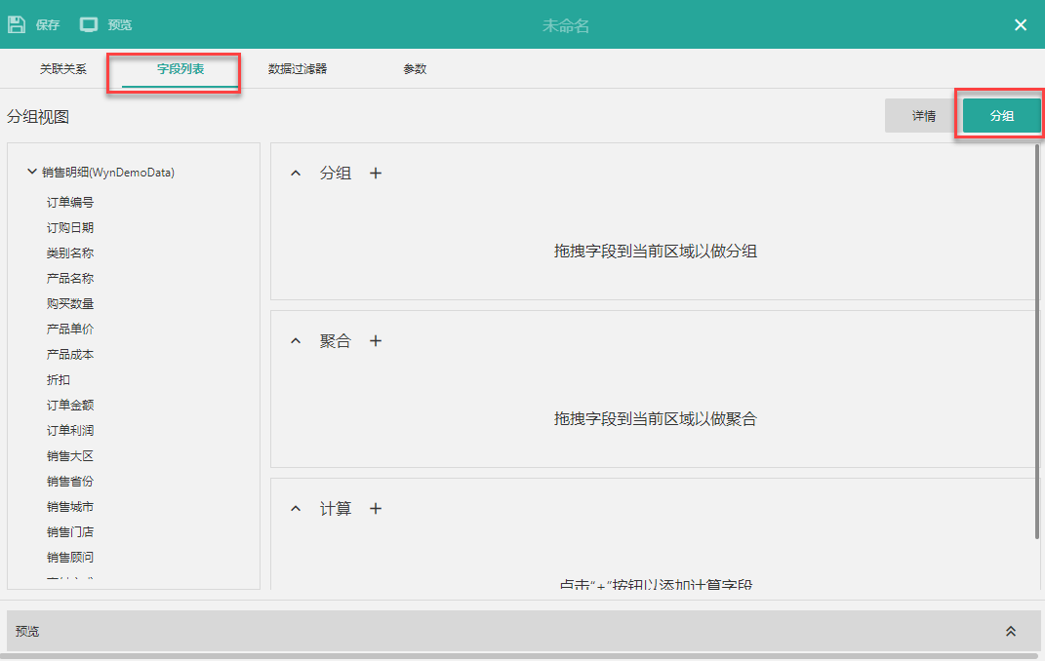Close the dataset editor with X icon
The image size is (1045, 661).
tap(1021, 24)
